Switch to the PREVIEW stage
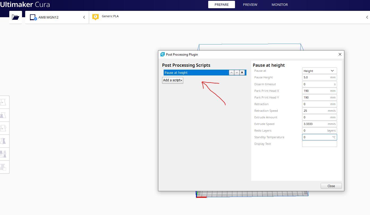The width and height of the screenshot is (370, 215). pyautogui.click(x=250, y=5)
